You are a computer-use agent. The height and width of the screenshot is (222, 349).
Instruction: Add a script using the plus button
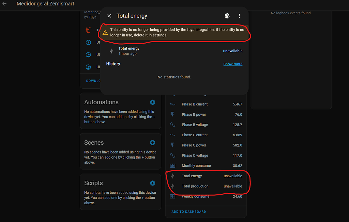152,183
